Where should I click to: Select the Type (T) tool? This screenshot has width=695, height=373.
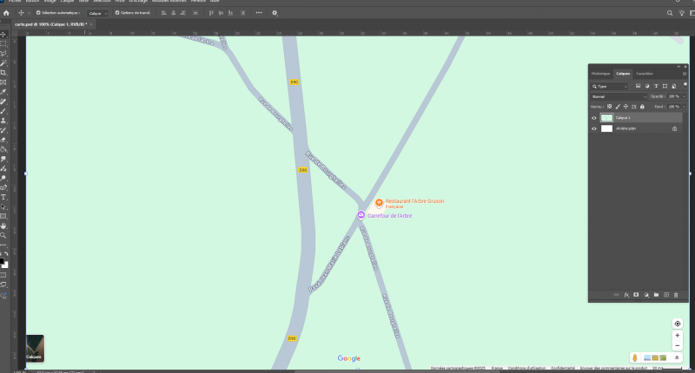point(3,197)
